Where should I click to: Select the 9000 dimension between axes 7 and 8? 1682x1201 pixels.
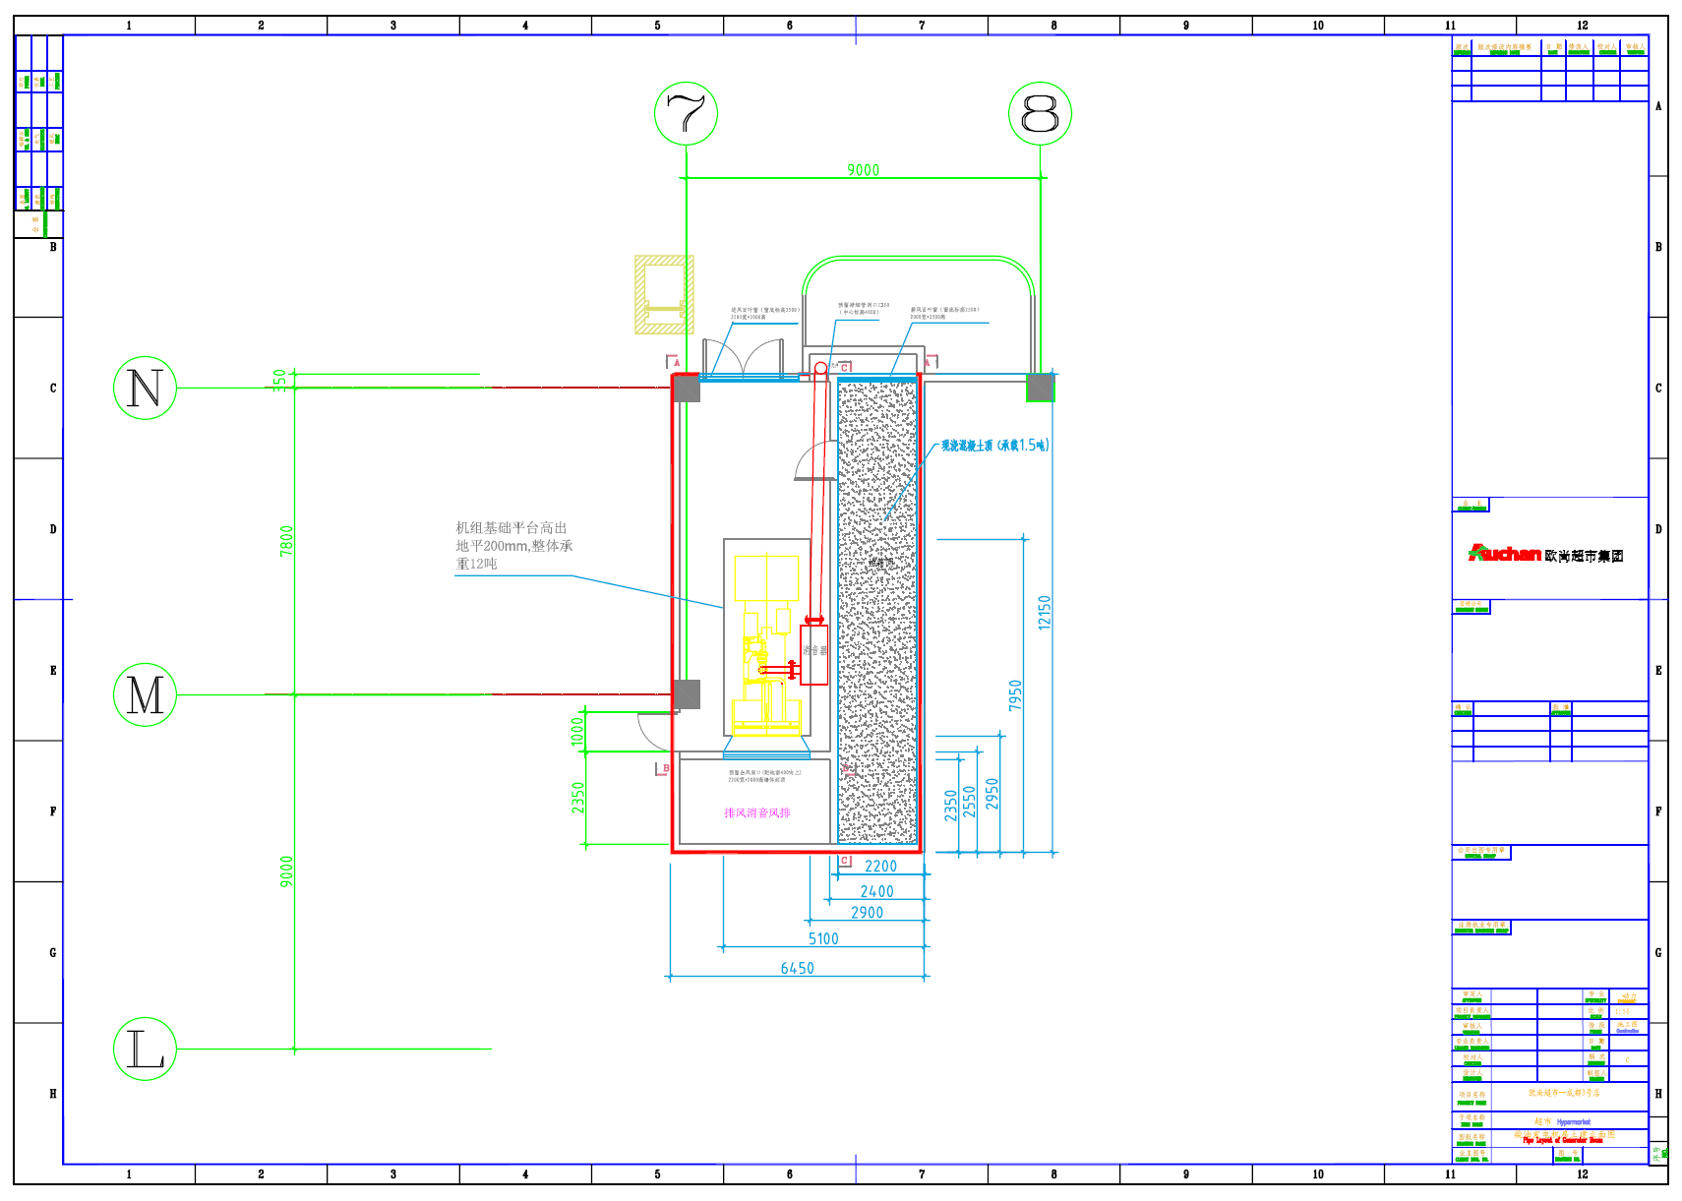point(863,170)
